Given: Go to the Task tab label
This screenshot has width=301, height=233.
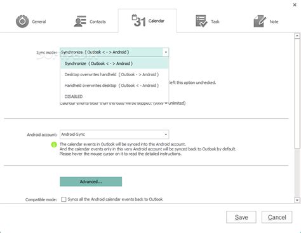Looking at the screenshot, I should click(x=215, y=22).
